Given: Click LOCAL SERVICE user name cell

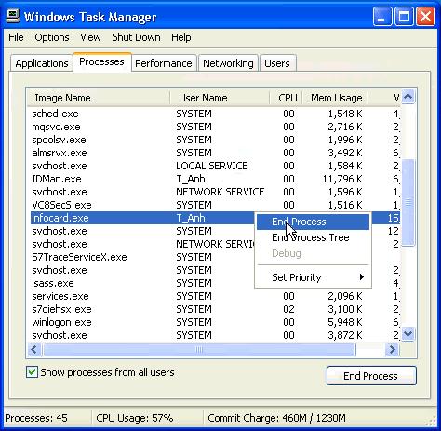Looking at the screenshot, I should coord(212,166).
